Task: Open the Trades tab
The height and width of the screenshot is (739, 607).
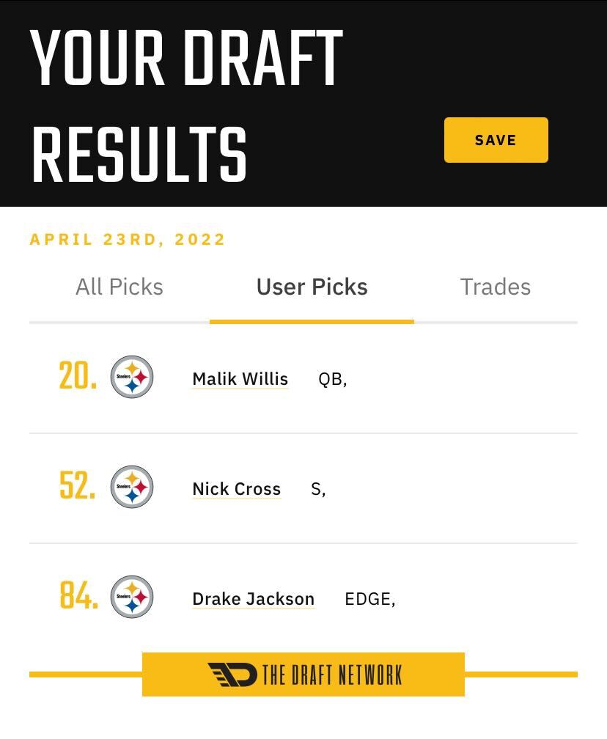Action: pos(496,287)
